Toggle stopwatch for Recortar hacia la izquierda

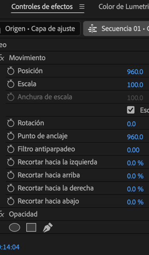coord(11,162)
